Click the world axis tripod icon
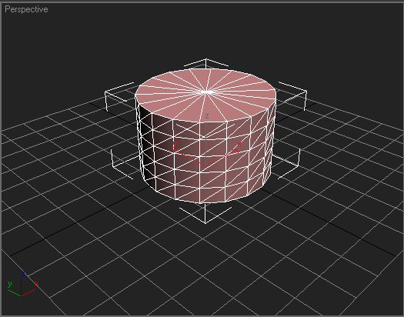 pos(22,283)
